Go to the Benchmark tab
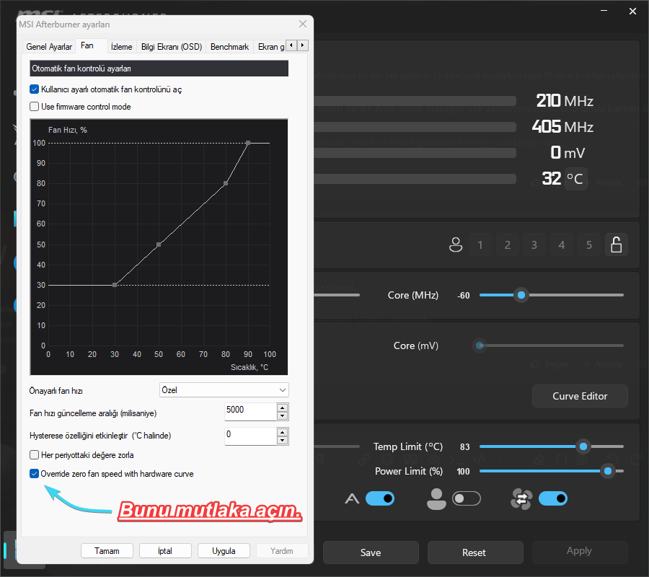Screen dimensions: 649x577 (230, 47)
